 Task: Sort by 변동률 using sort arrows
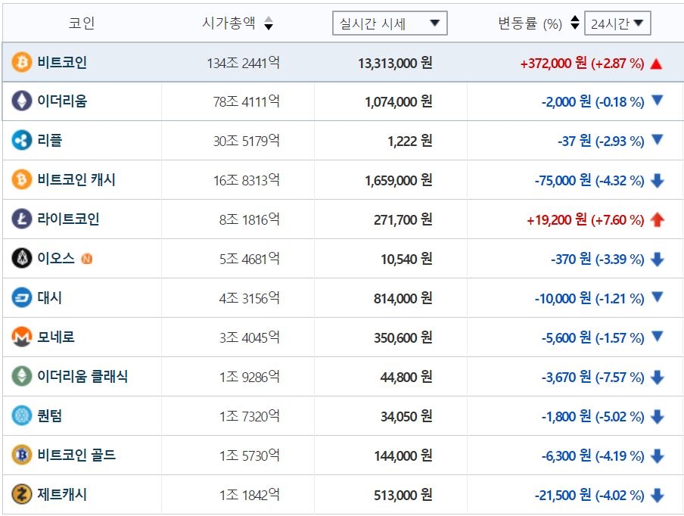pos(575,23)
